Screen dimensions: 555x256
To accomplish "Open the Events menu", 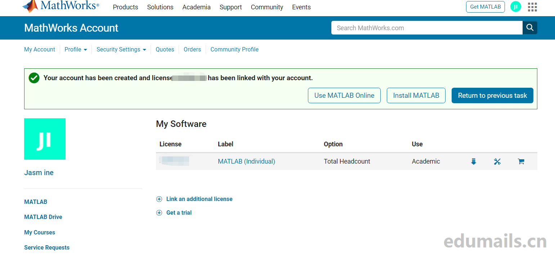I will pos(301,7).
